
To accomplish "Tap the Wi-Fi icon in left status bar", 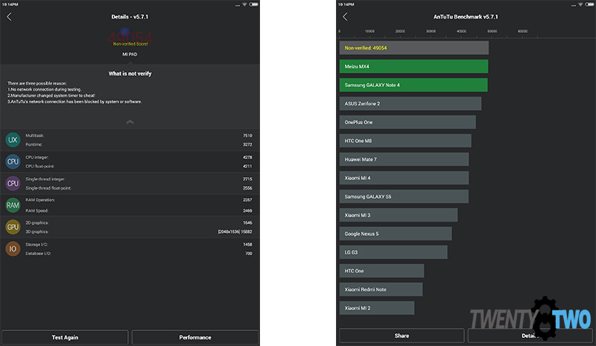I will click(244, 4).
